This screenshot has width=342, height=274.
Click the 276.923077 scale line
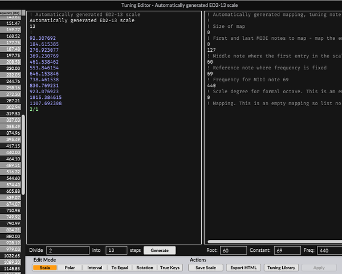click(x=44, y=50)
